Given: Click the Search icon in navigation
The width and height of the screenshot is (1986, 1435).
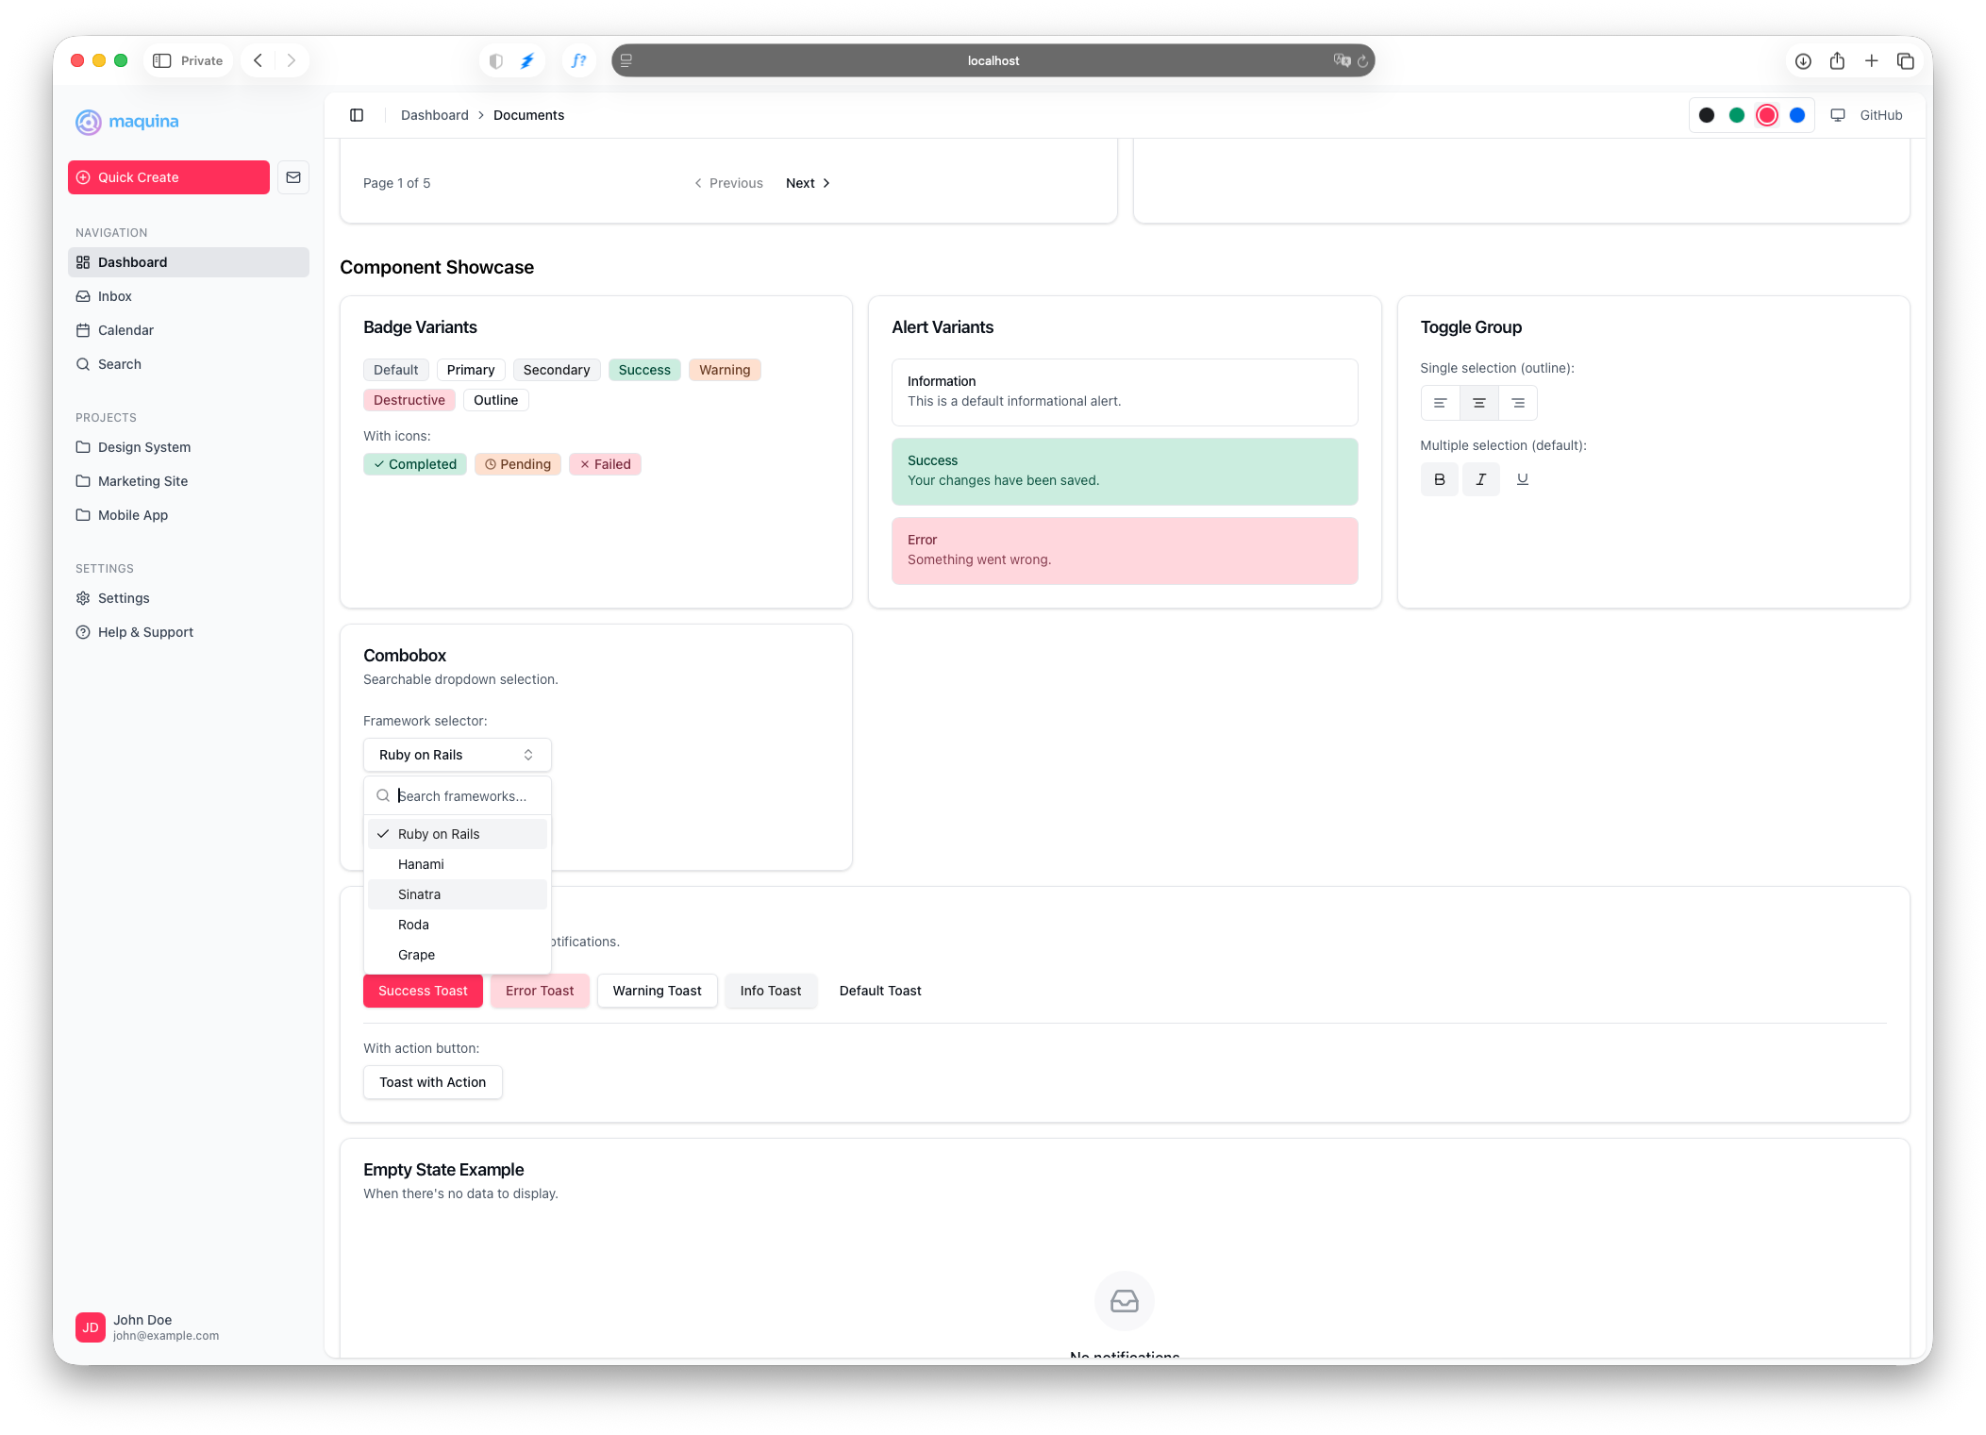Looking at the screenshot, I should point(119,363).
